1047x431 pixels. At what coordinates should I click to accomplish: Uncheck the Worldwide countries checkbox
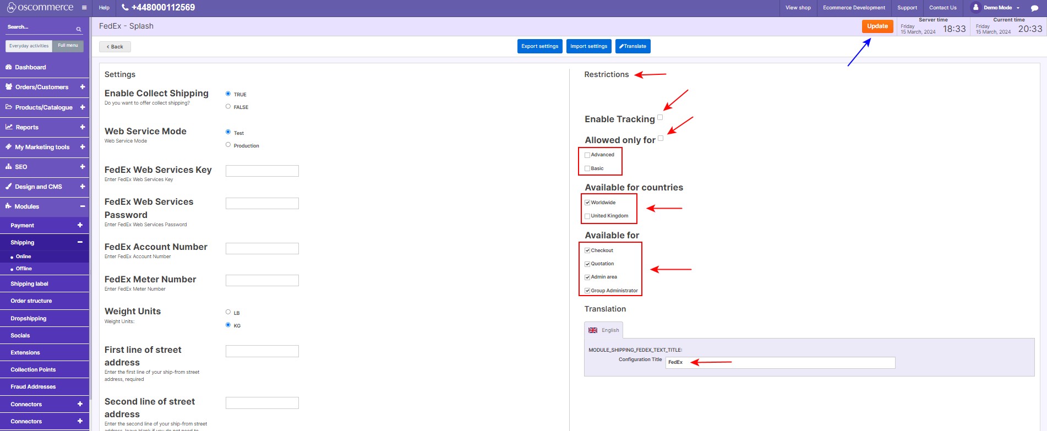pos(587,203)
